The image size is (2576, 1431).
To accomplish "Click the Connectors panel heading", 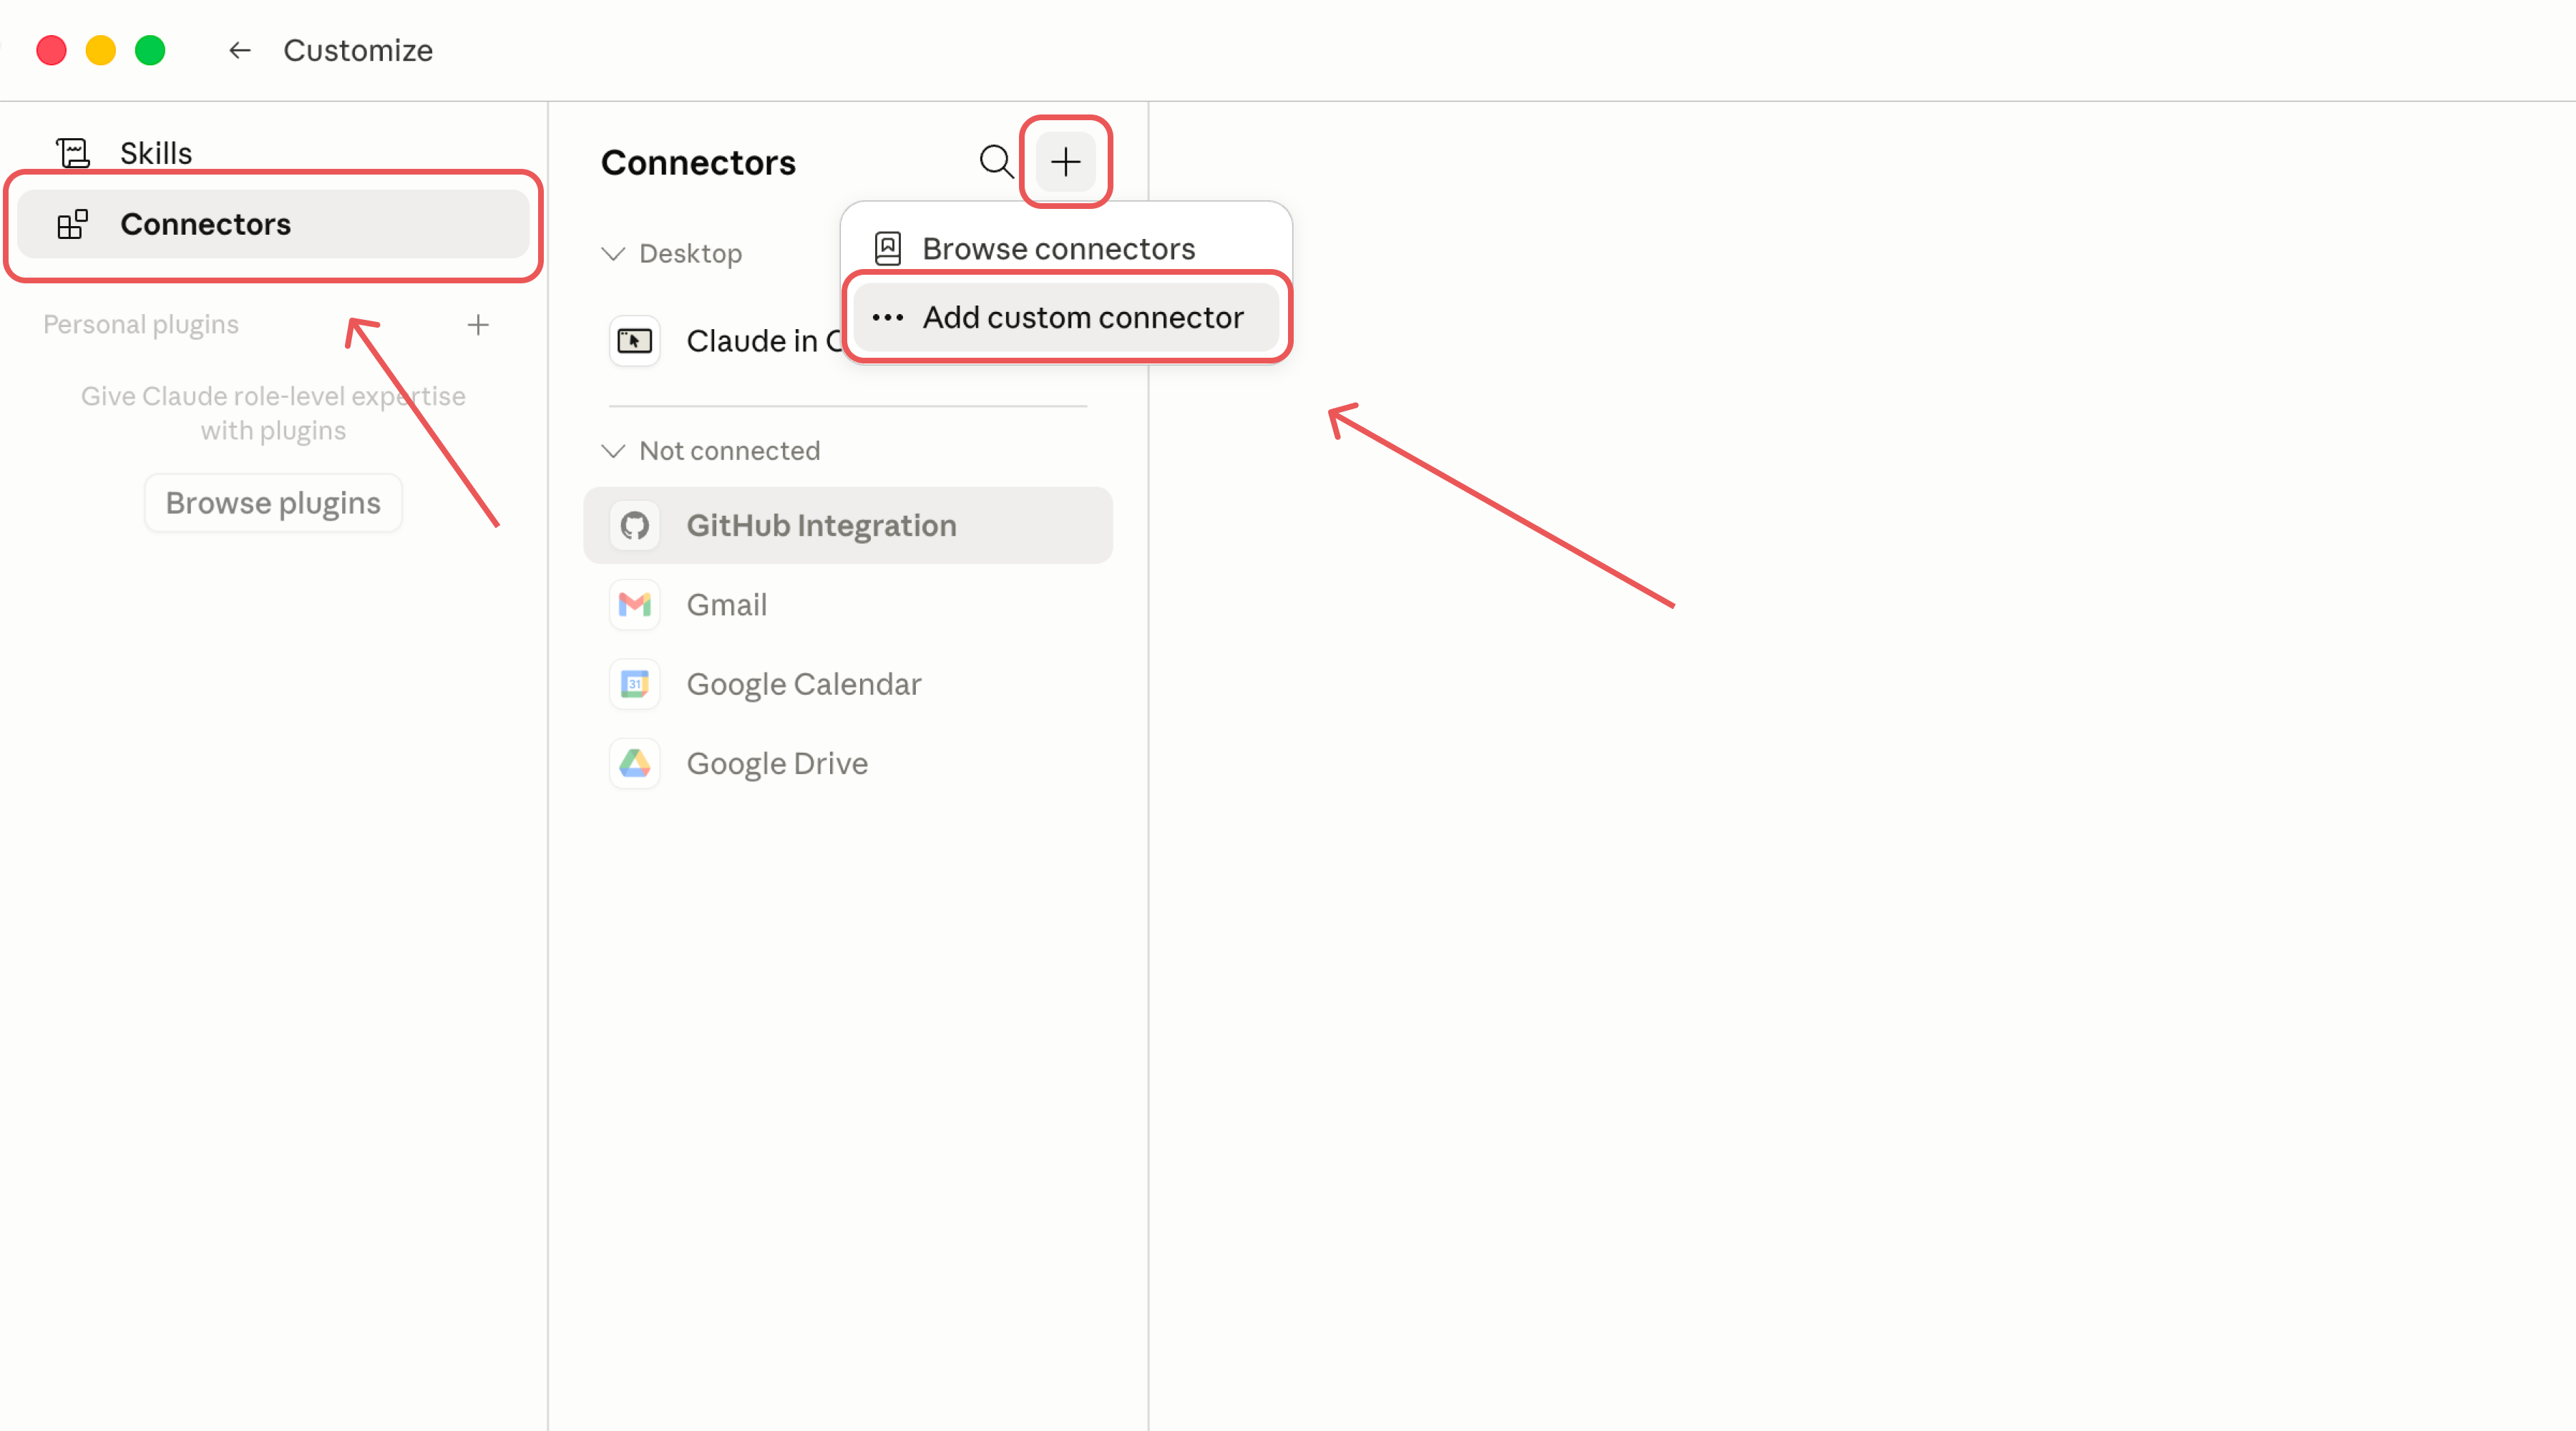I will click(698, 163).
